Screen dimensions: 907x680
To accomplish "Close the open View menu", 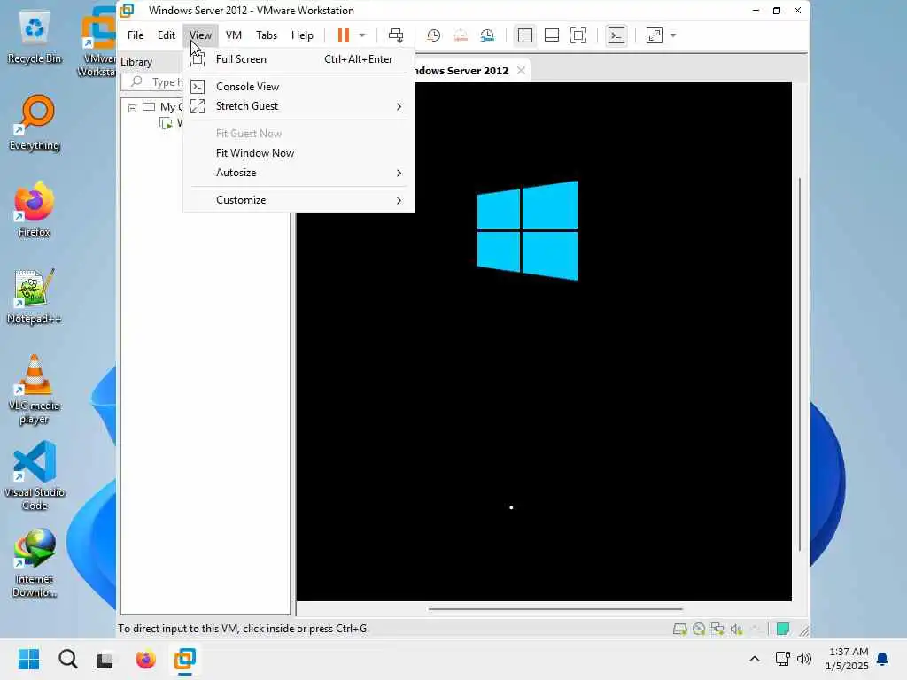I will (201, 35).
